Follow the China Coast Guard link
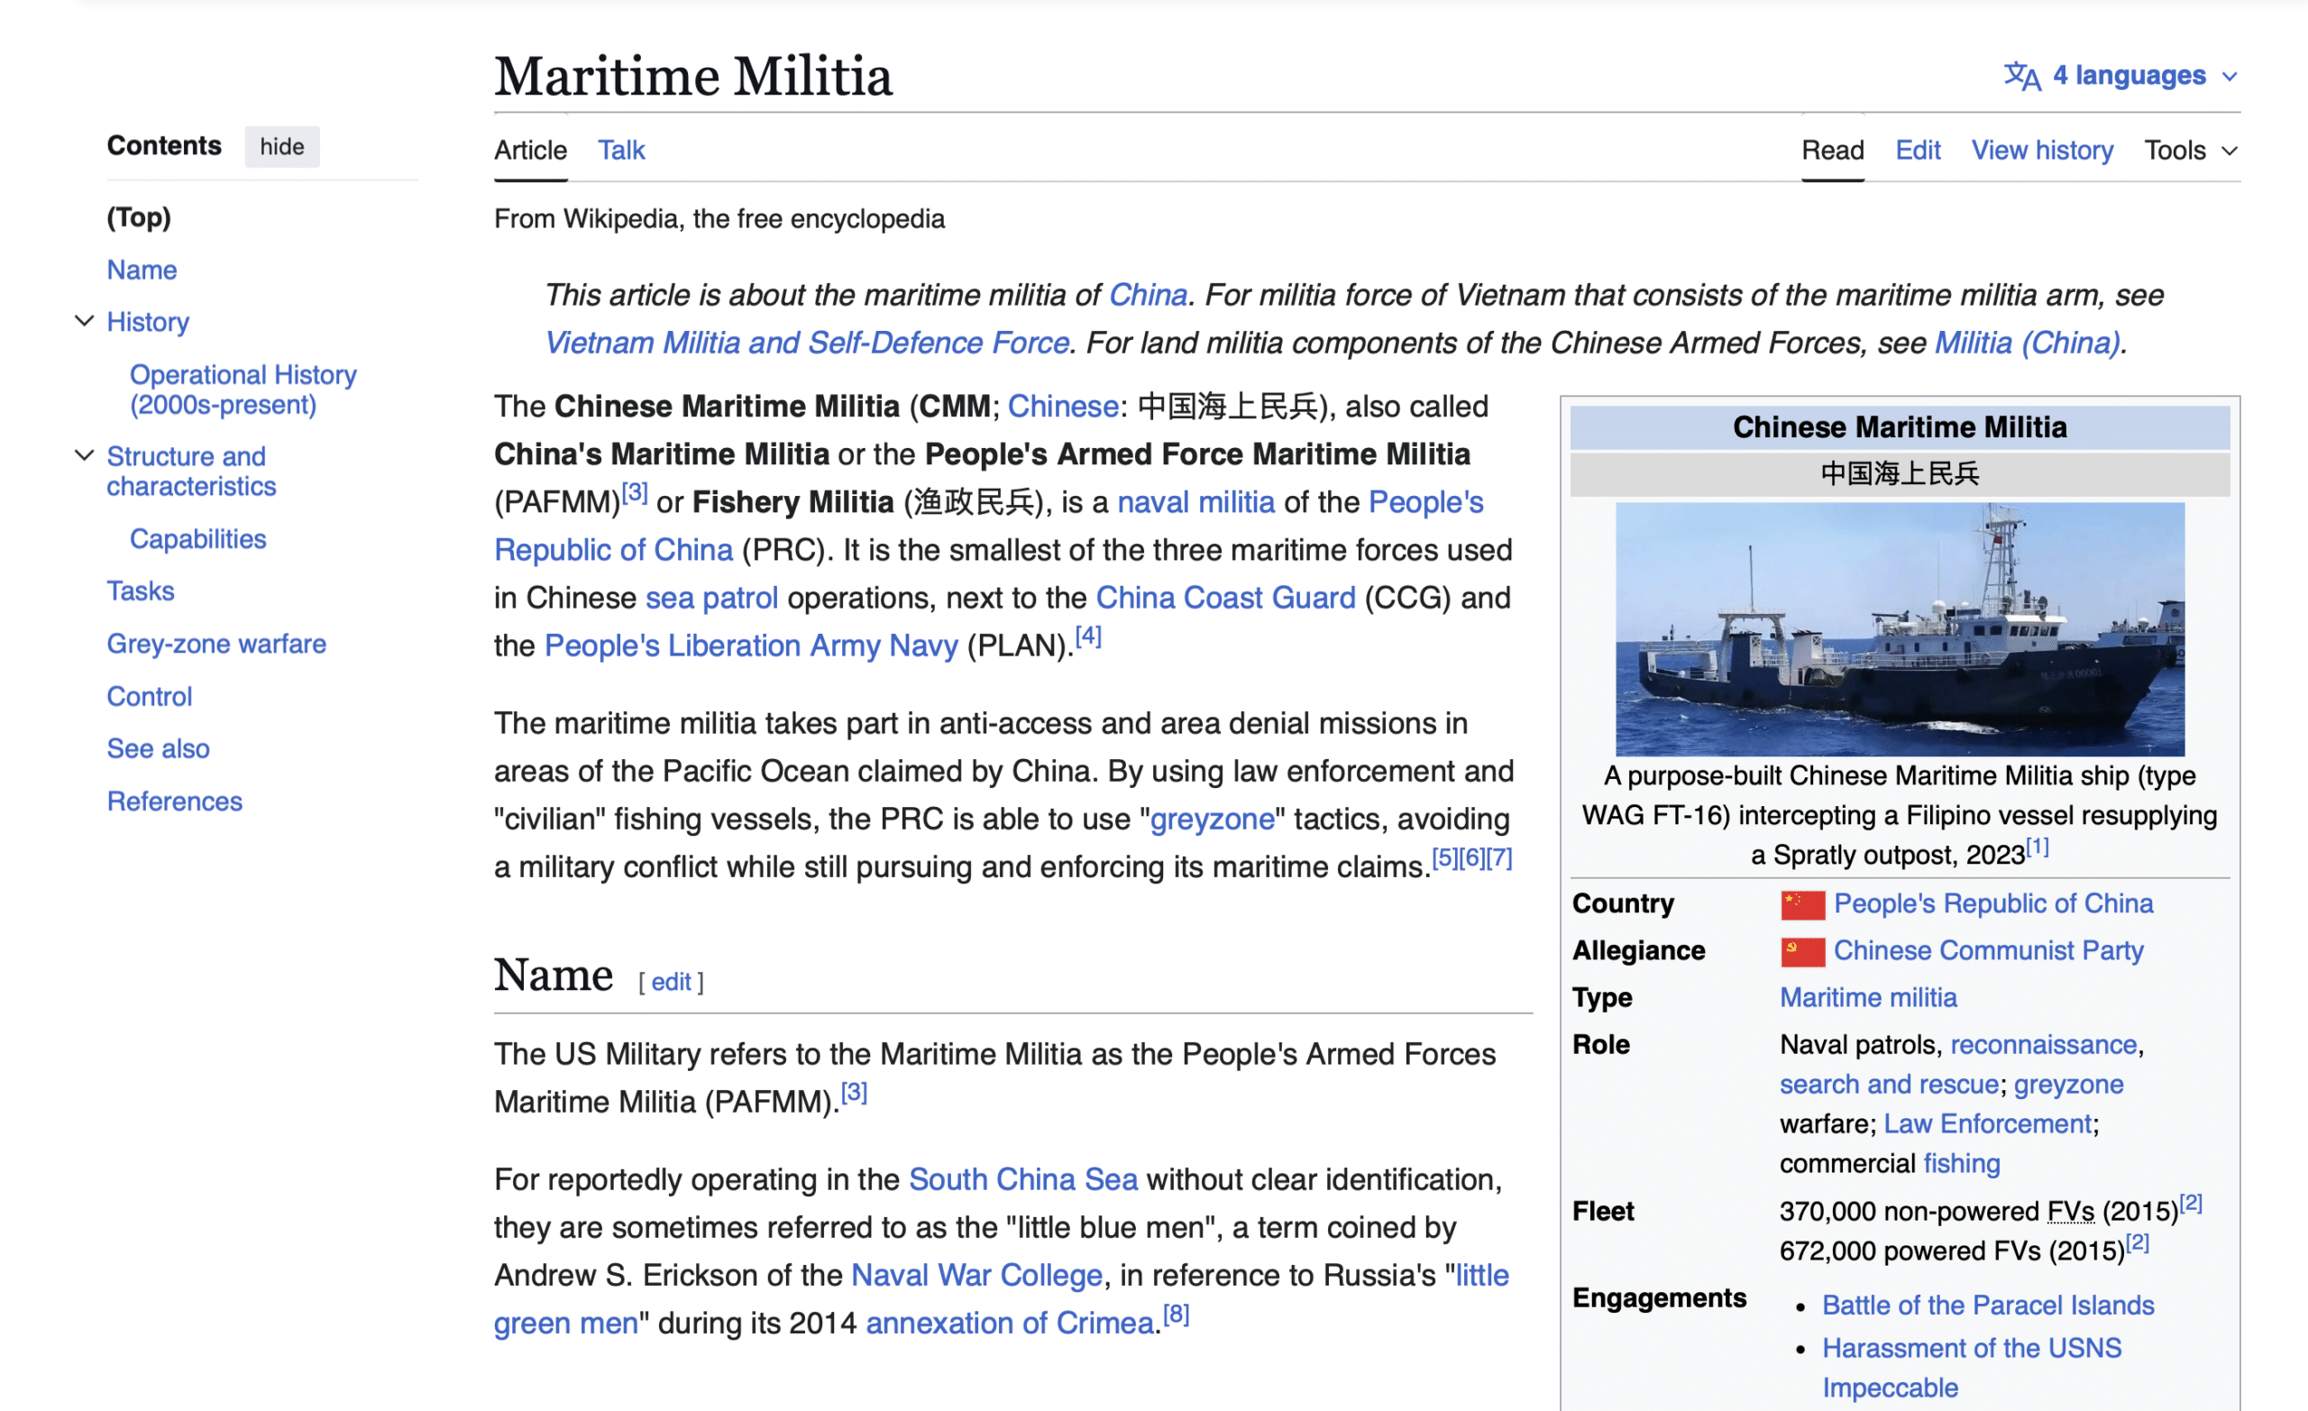Screen dimensions: 2308x1411 tap(1225, 598)
